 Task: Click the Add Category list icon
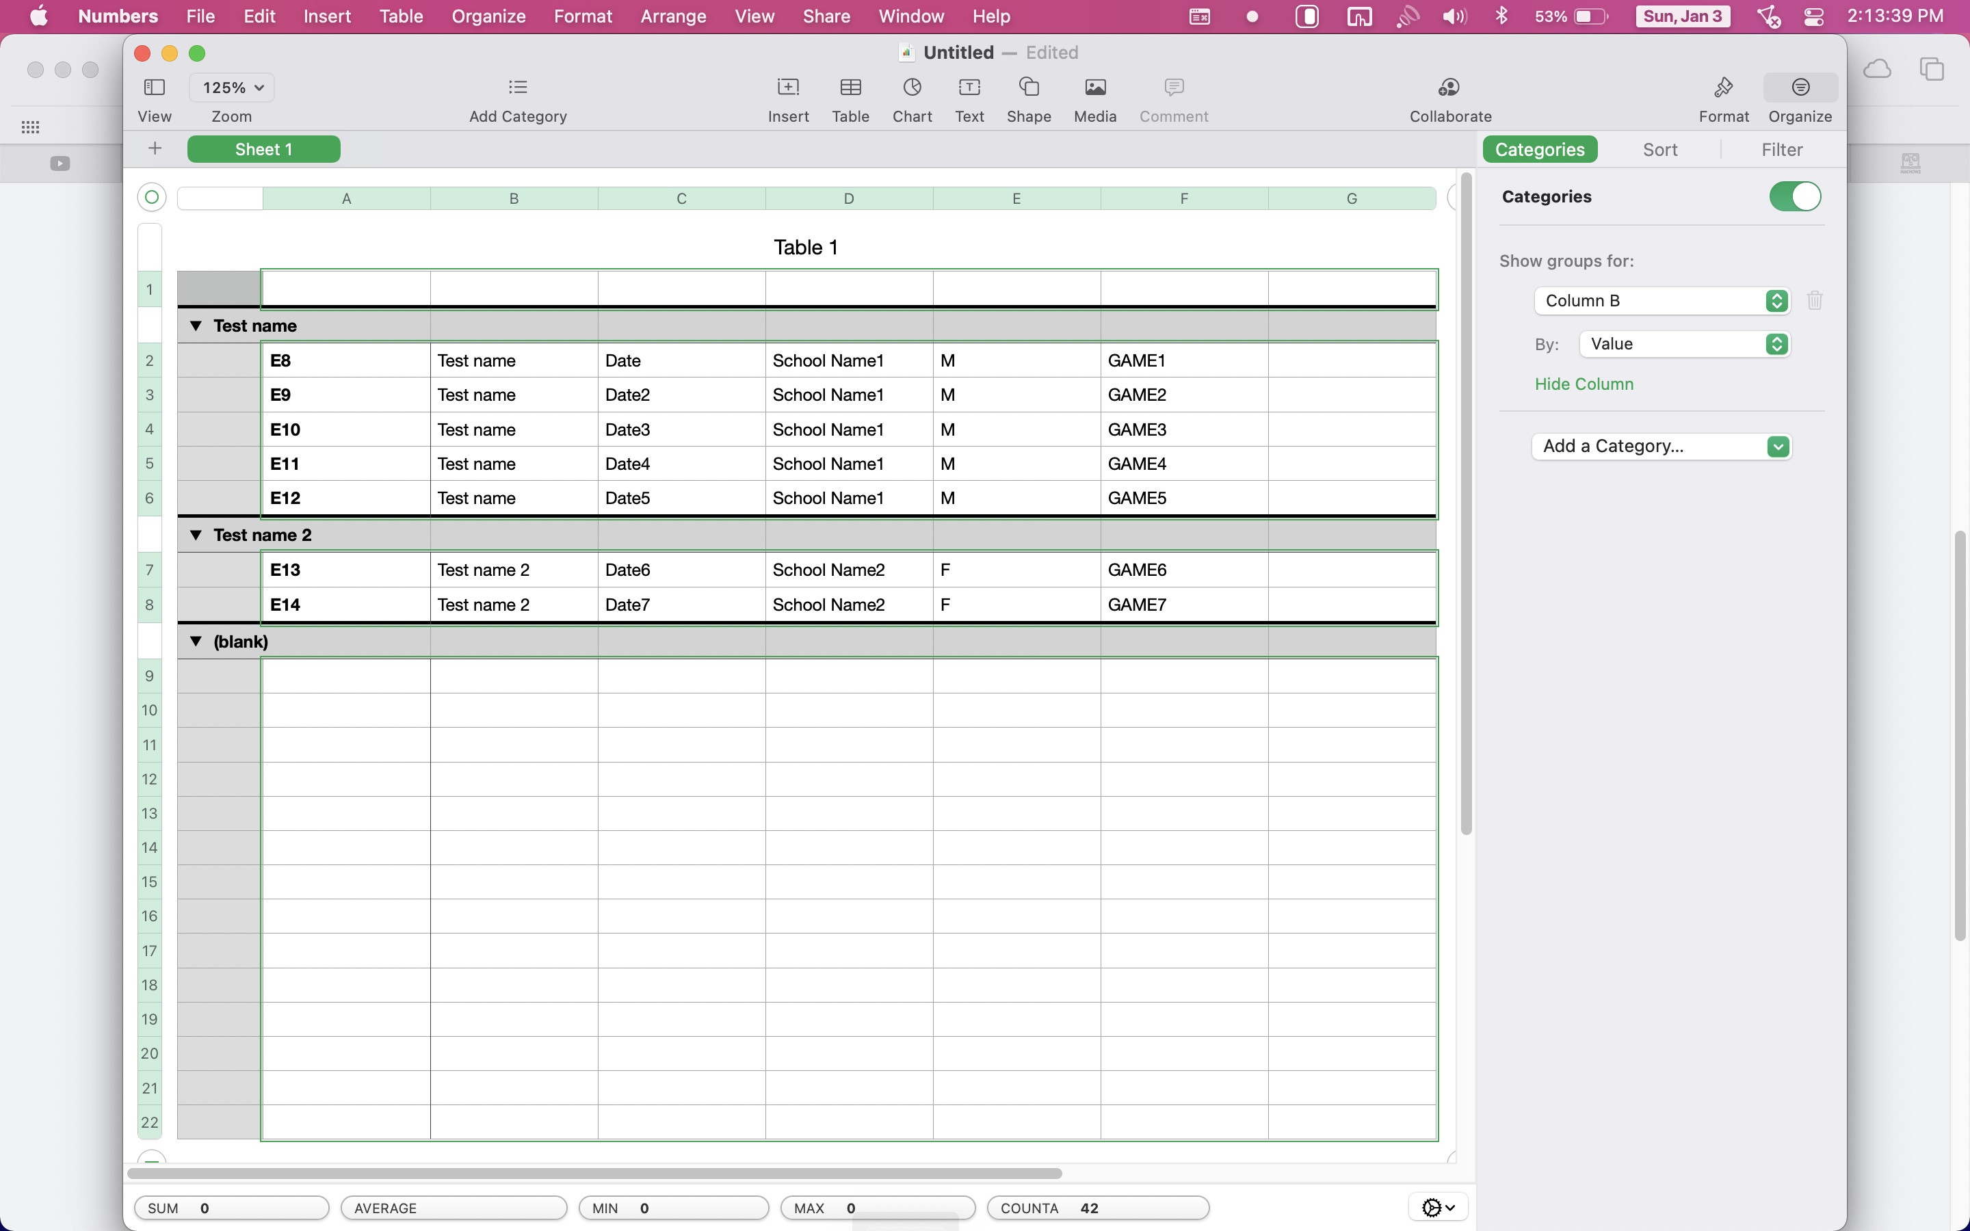pos(518,88)
